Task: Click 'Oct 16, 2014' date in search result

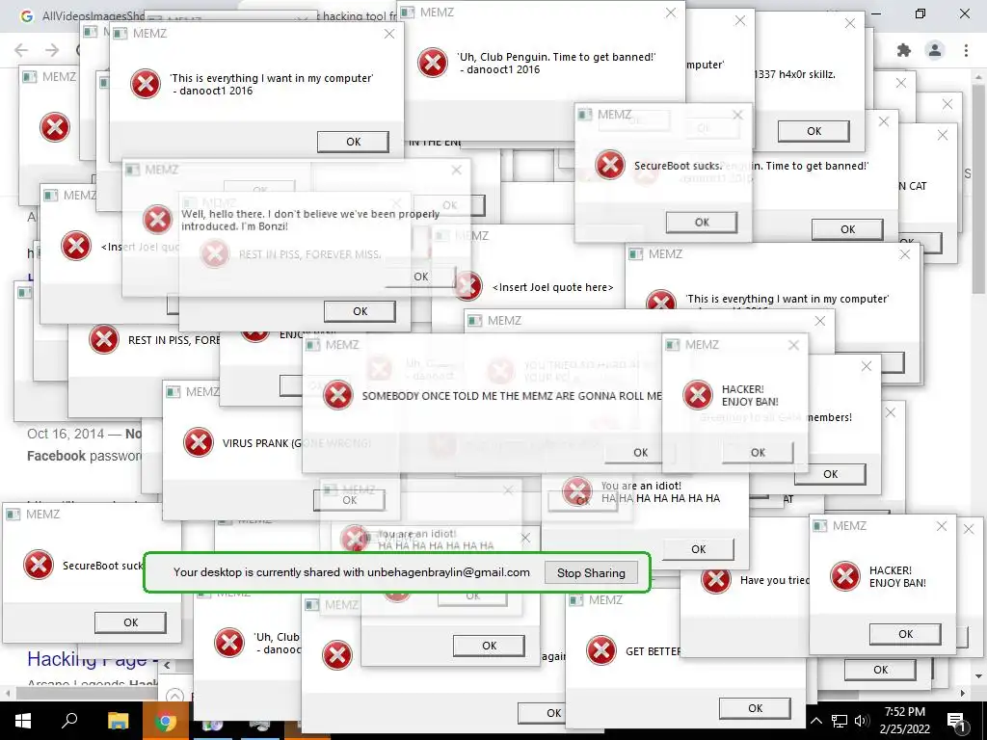Action: point(66,434)
